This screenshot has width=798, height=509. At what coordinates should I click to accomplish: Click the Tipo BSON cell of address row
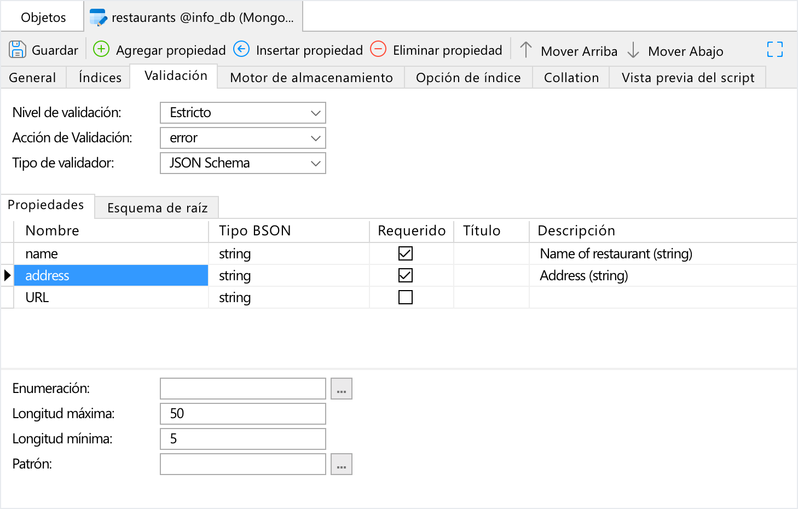tap(289, 275)
